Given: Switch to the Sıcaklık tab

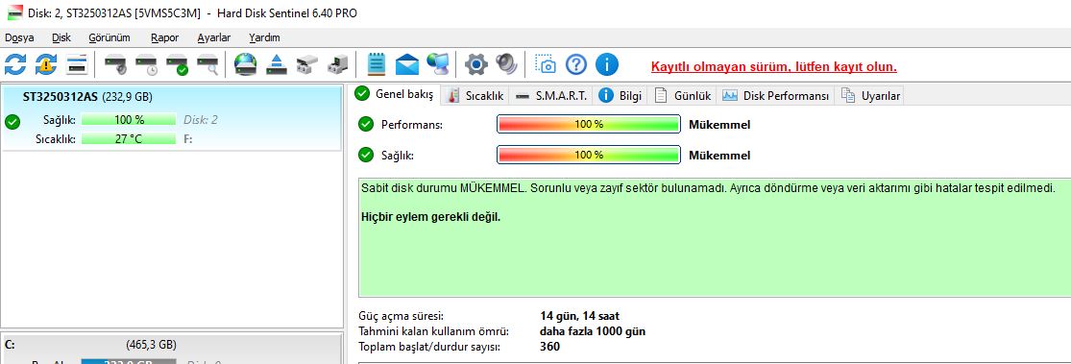Looking at the screenshot, I should (476, 96).
